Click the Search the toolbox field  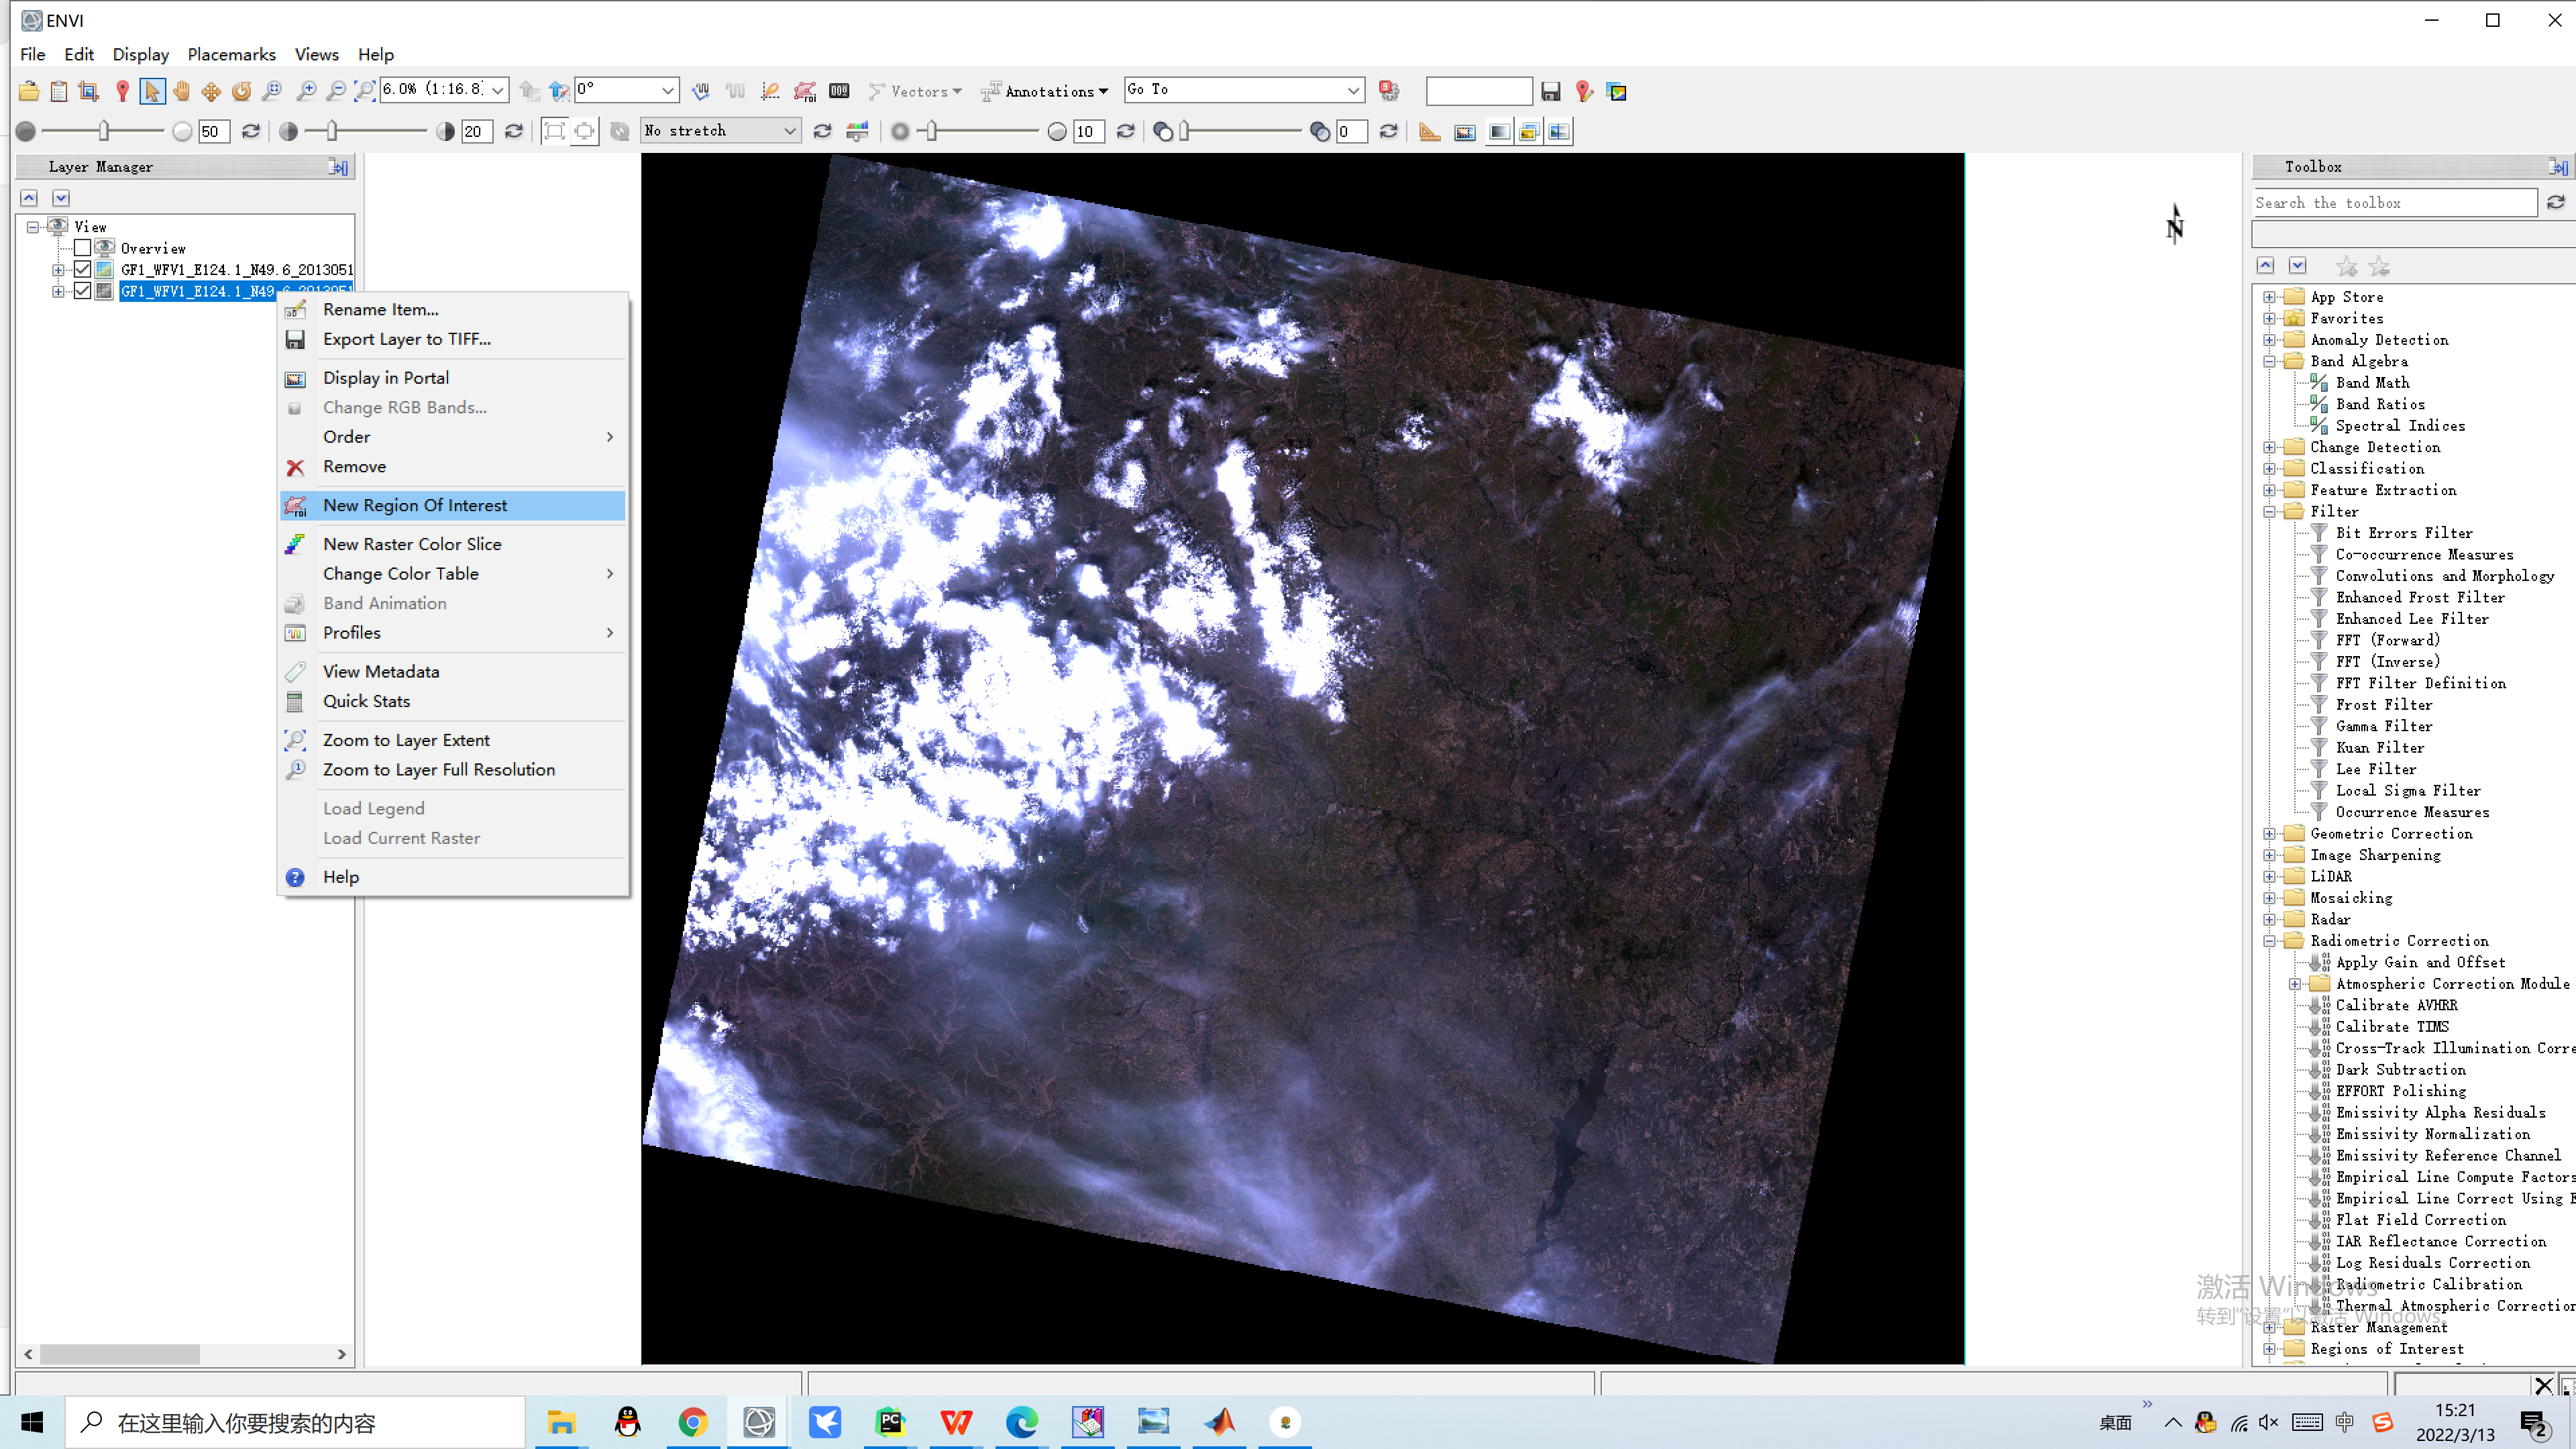(2394, 203)
